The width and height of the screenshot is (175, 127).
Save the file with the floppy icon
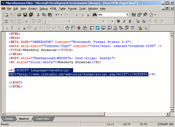pyautogui.click(x=25, y=15)
